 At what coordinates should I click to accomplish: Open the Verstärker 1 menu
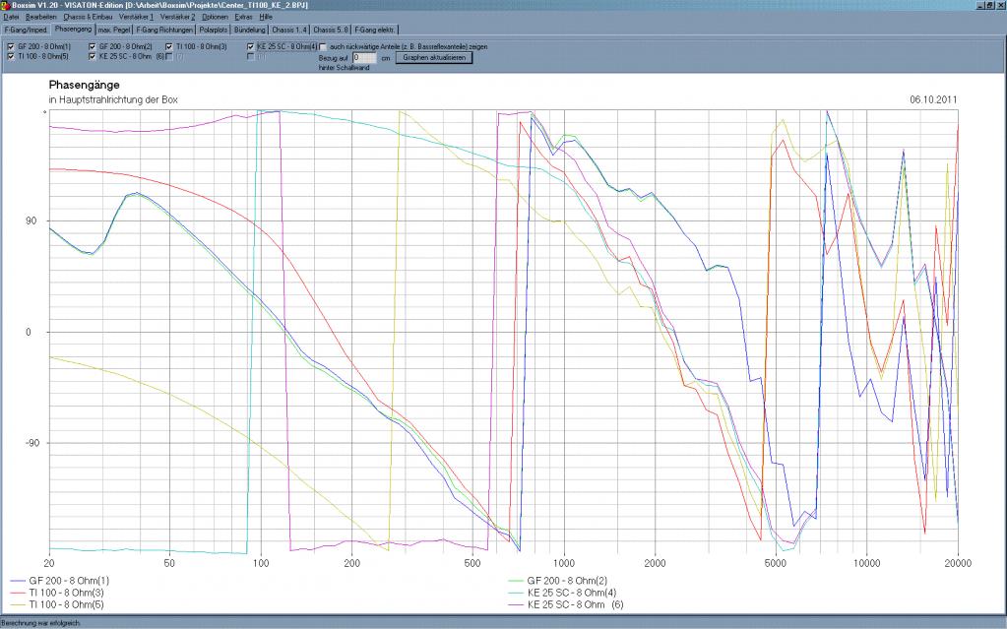(137, 18)
